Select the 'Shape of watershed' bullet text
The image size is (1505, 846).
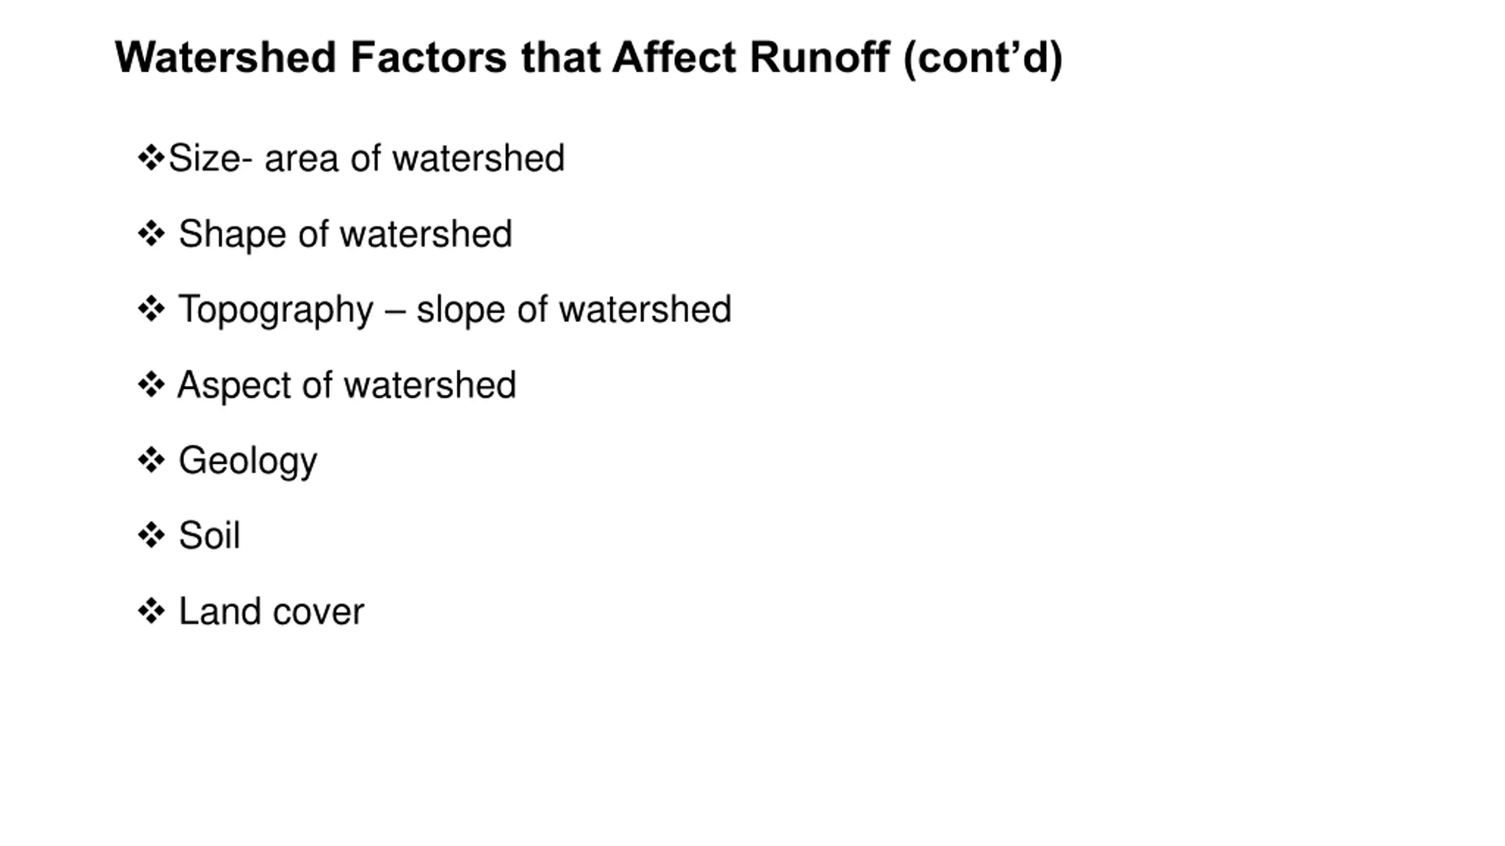click(x=345, y=234)
